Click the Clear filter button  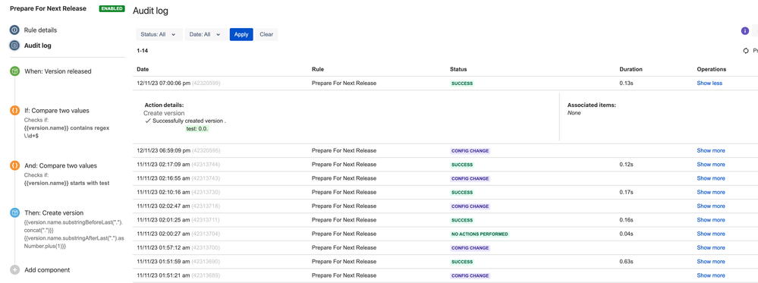(266, 34)
